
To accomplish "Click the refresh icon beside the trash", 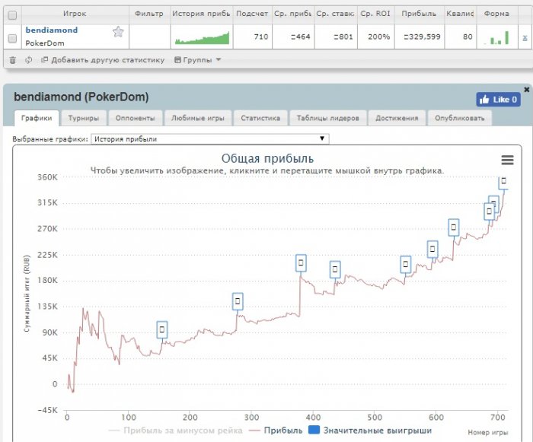I will [x=29, y=60].
